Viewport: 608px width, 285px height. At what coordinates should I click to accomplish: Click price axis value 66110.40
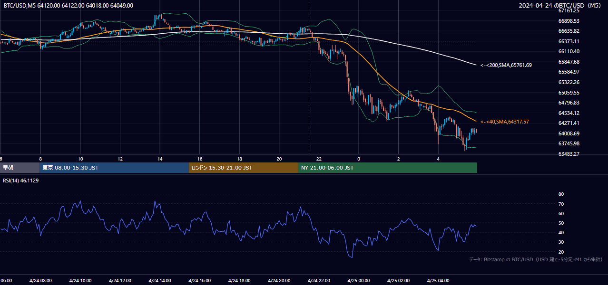pyautogui.click(x=569, y=51)
